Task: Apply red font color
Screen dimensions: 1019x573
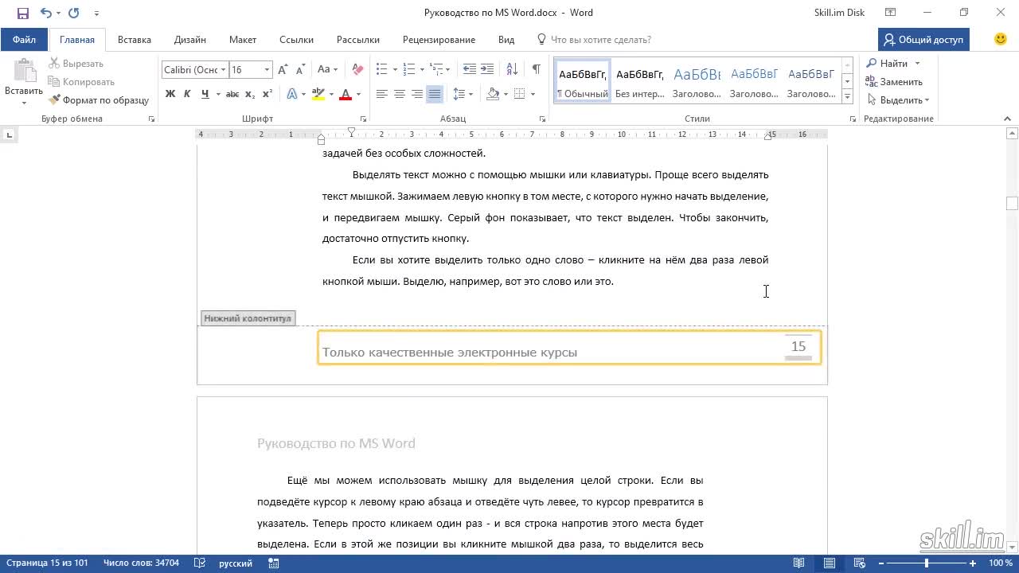Action: (x=346, y=94)
